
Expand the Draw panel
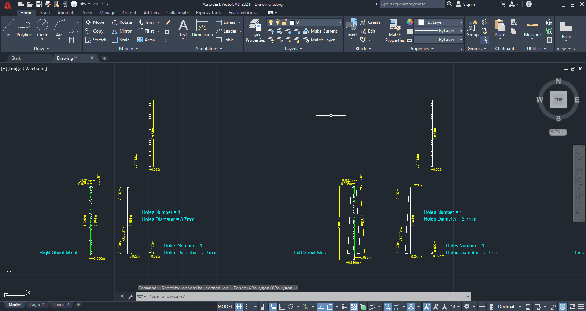coord(41,49)
